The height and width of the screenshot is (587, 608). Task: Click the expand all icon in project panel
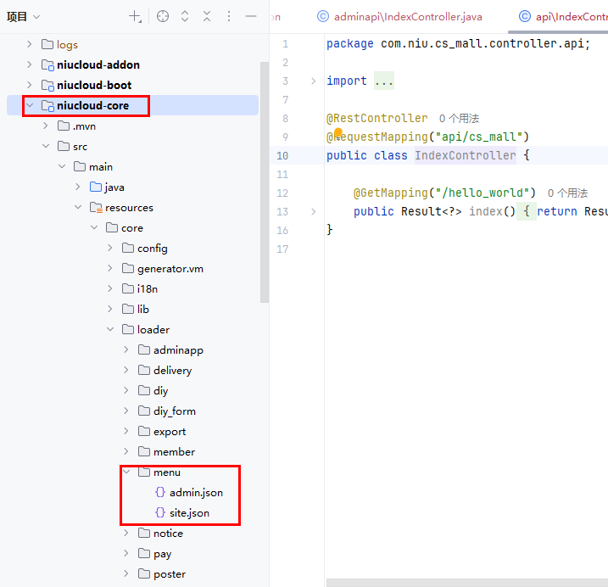click(x=185, y=16)
